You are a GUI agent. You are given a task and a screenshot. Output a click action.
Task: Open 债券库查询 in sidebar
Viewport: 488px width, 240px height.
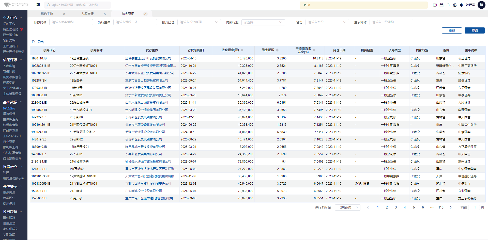pos(11,125)
